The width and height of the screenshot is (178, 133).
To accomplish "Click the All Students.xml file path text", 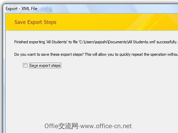I will [117, 42].
